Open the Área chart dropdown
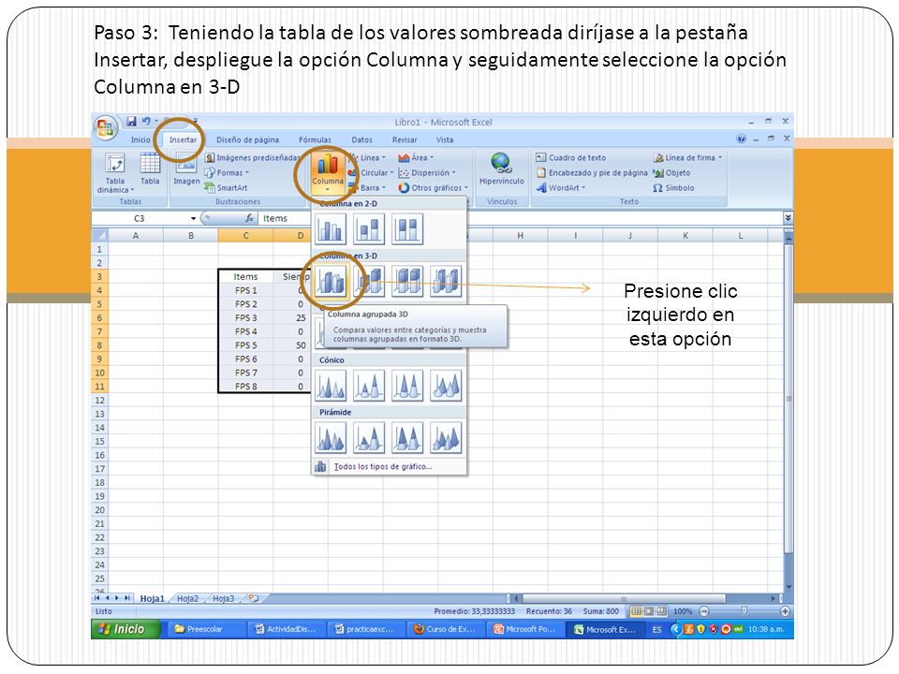 pos(416,157)
